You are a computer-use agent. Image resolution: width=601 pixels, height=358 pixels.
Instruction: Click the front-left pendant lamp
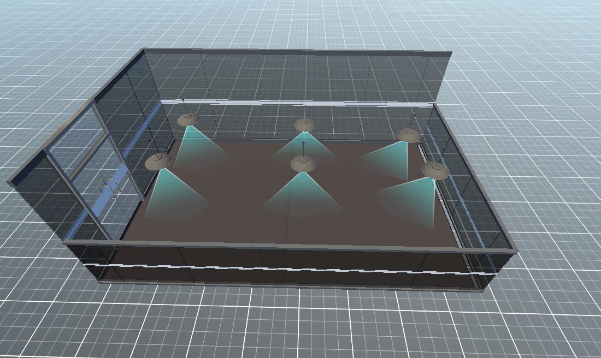pyautogui.click(x=158, y=160)
